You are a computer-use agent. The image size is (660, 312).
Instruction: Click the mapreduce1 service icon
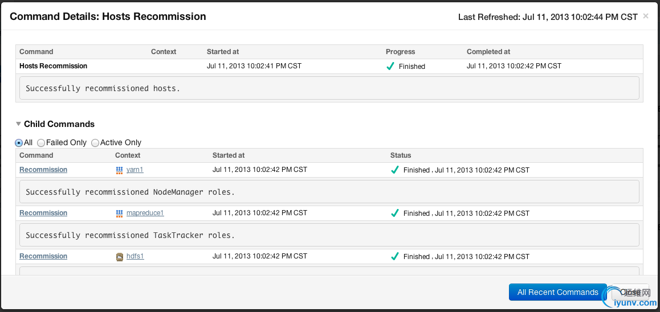119,213
